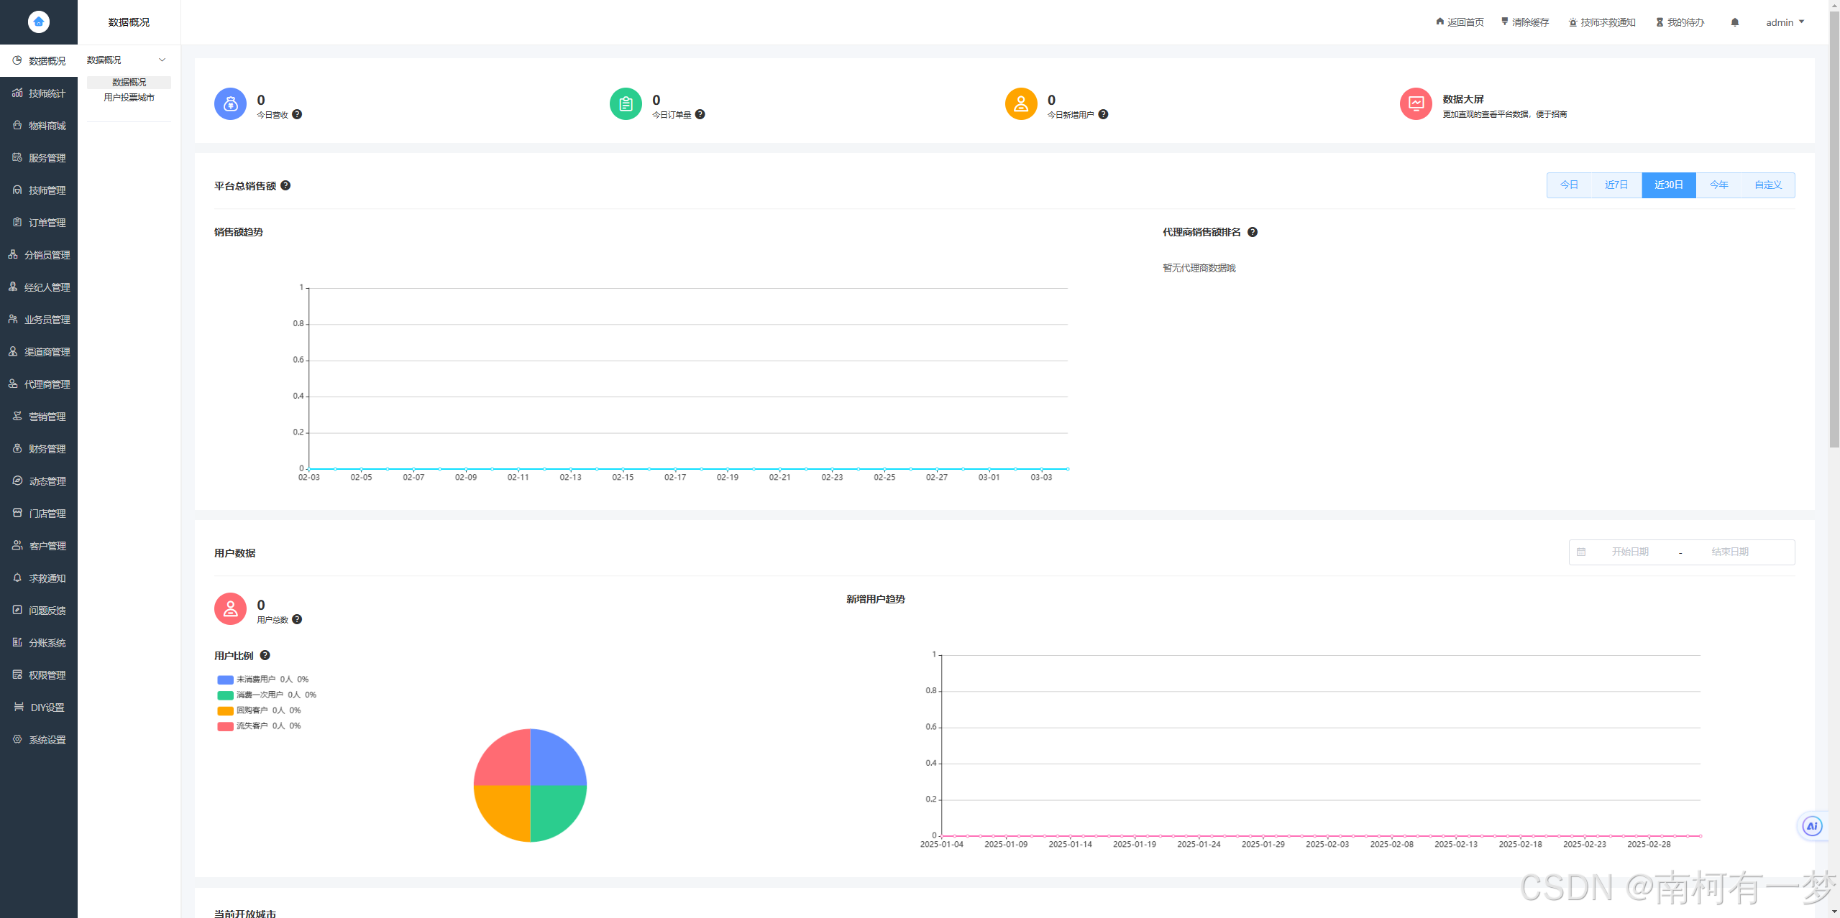Select 动态管理 sidebar item
This screenshot has width=1840, height=918.
pyautogui.click(x=39, y=481)
